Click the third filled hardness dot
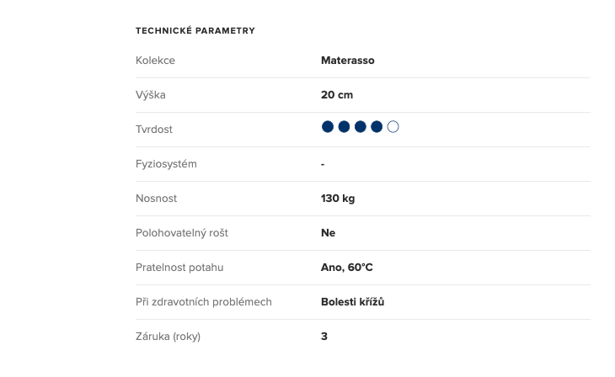The image size is (615, 377). 361,127
